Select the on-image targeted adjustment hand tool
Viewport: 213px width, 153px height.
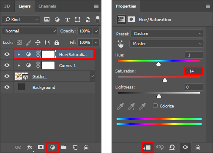click(120, 44)
